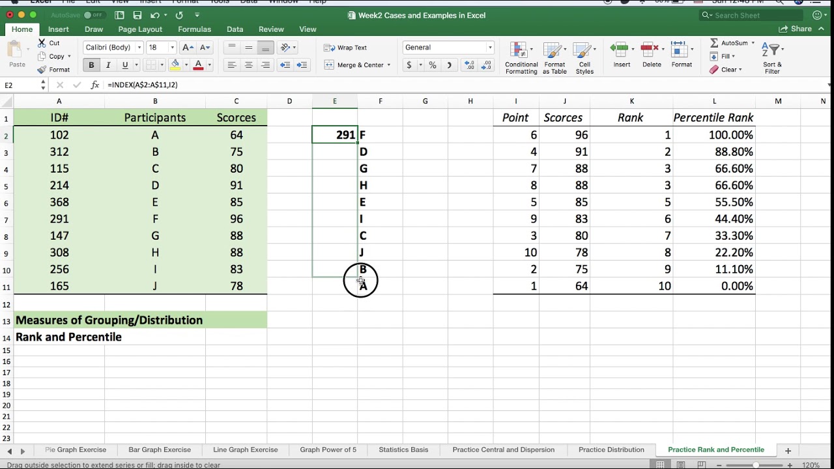Click the AutoSum sigma icon
This screenshot has height=469, width=834.
714,43
